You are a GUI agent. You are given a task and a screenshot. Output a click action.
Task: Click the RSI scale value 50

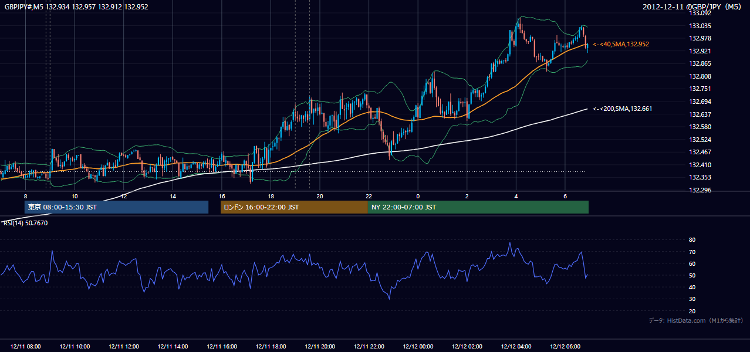click(x=692, y=275)
